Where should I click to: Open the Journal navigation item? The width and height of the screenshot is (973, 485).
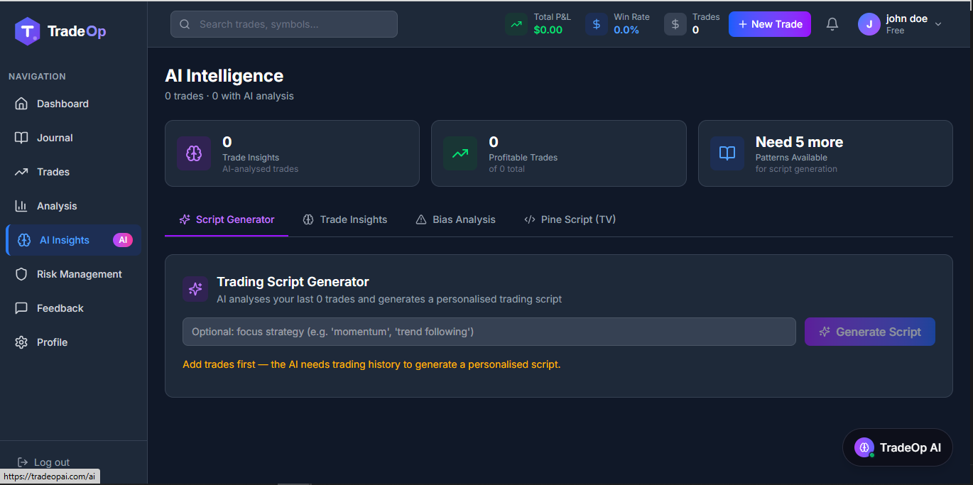click(73, 138)
